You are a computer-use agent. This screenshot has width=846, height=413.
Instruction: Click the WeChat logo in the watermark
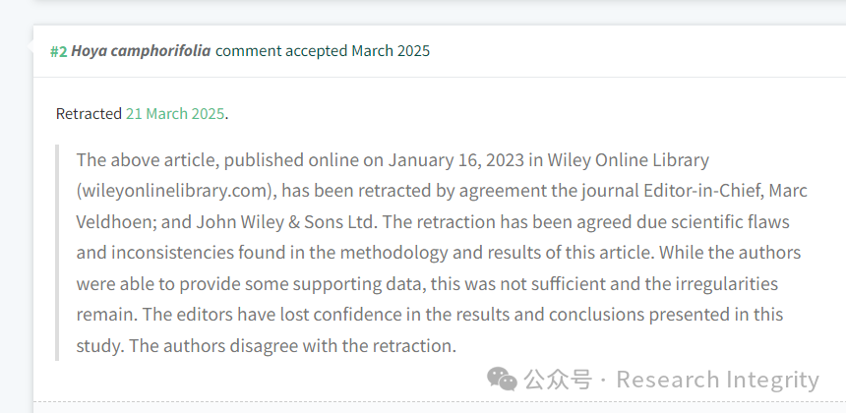pyautogui.click(x=502, y=379)
